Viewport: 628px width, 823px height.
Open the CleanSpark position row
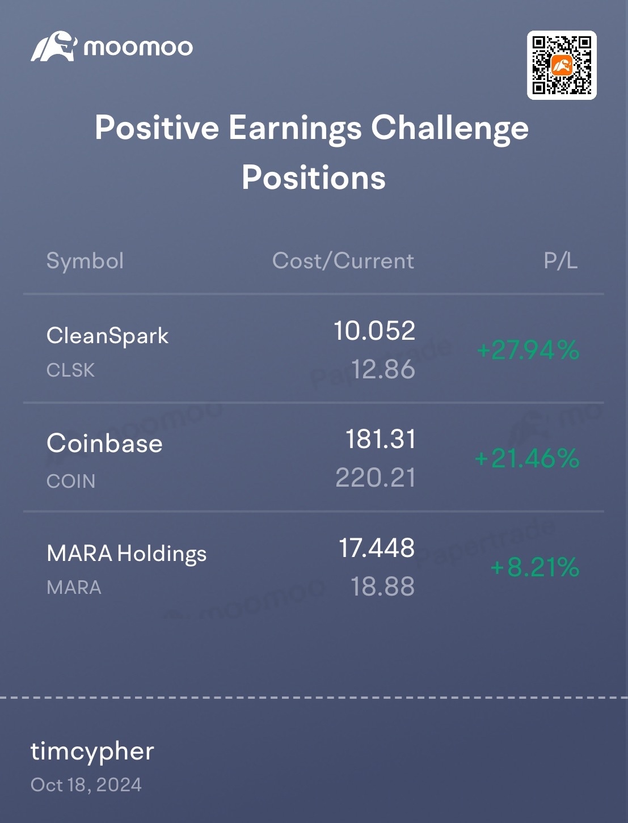click(314, 349)
